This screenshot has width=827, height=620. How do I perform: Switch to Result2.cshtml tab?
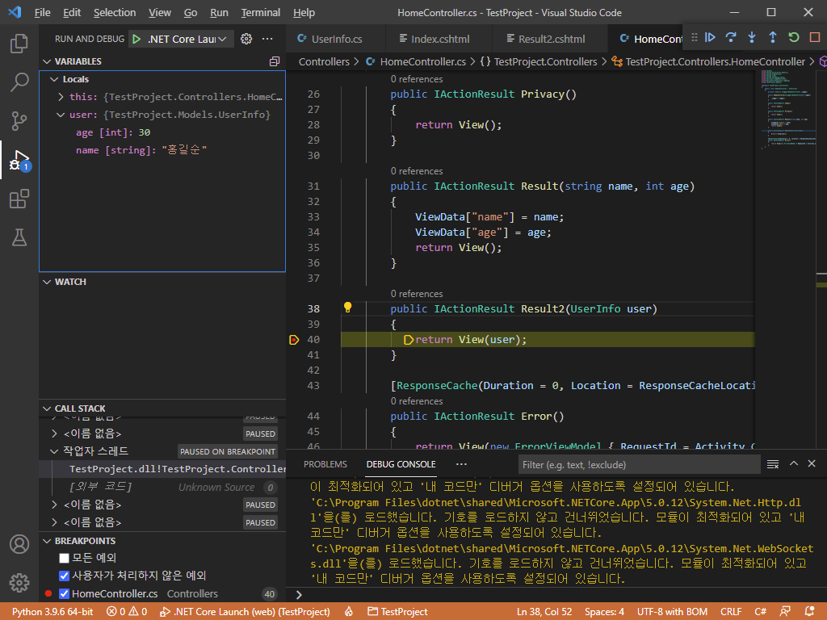tap(551, 39)
